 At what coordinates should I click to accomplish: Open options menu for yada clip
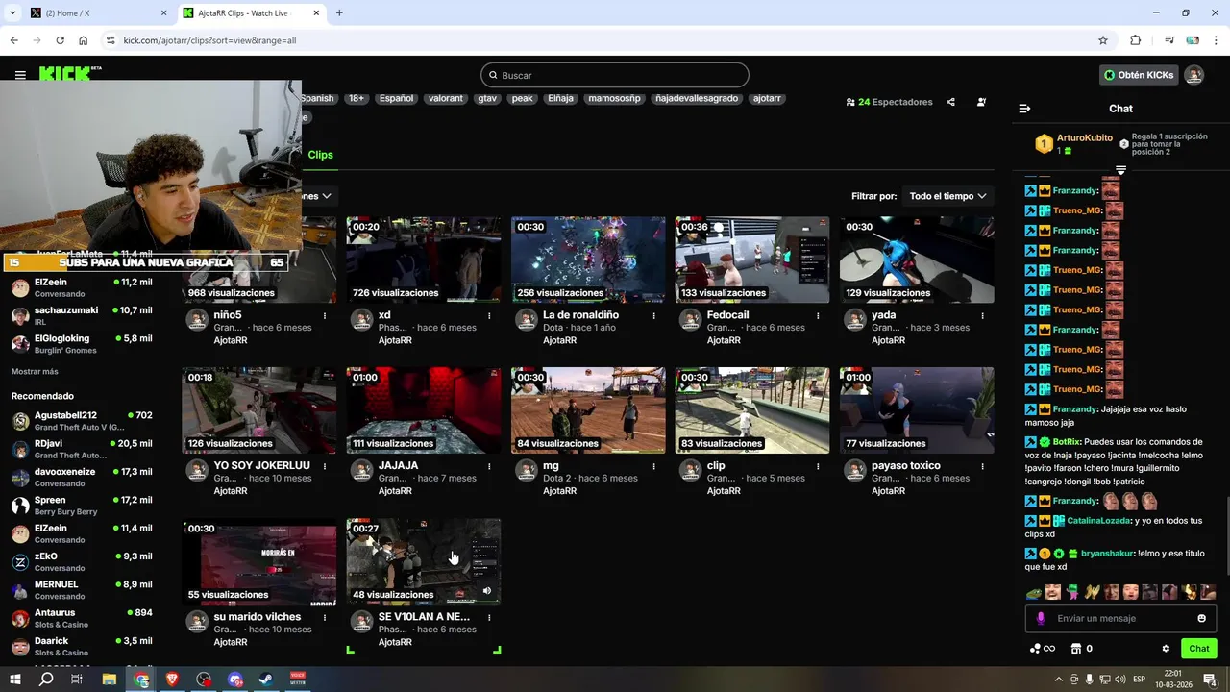pos(982,315)
